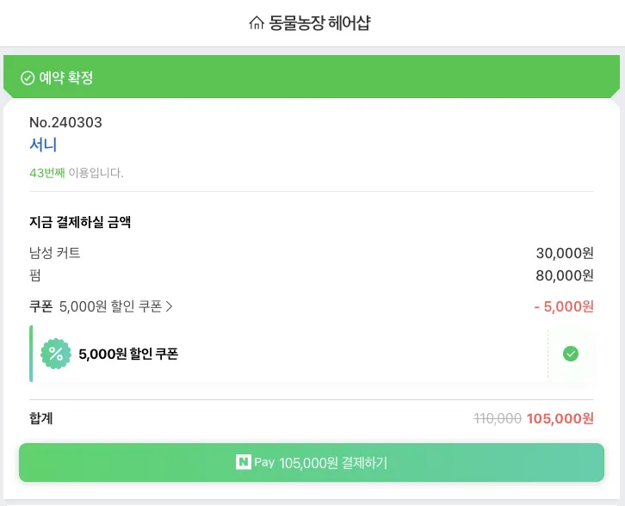This screenshot has height=506, width=625.
Task: Click the 80,000원 price amount
Action: pos(565,275)
